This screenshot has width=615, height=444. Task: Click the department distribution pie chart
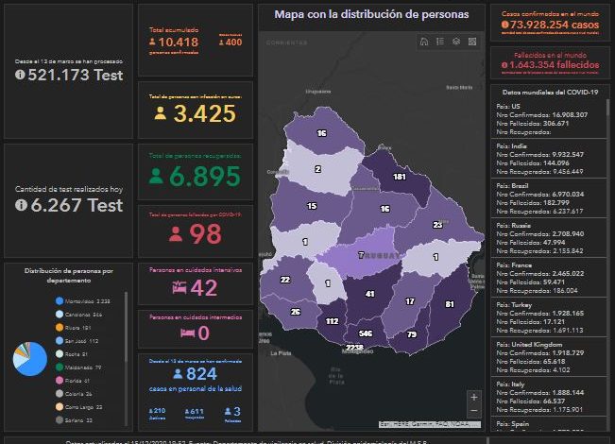click(x=29, y=359)
